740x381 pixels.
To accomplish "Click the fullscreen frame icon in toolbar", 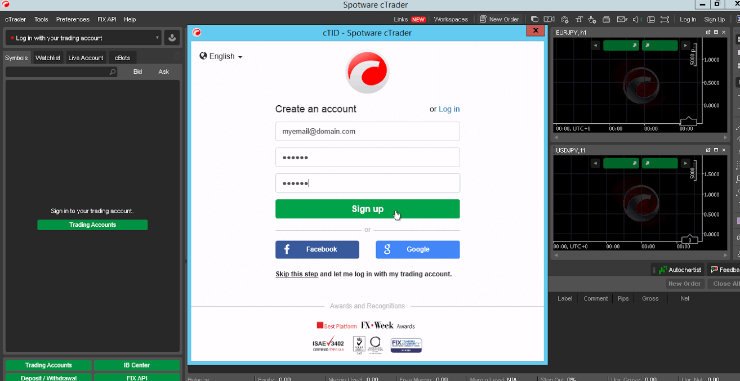I will [665, 19].
